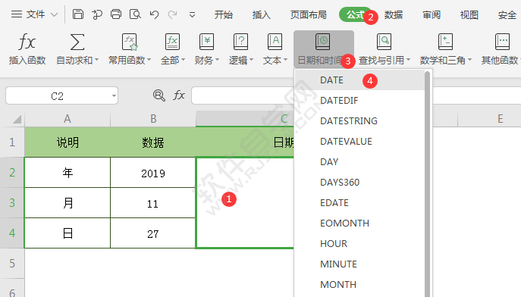Expand the 财务 dropdown arrow

(x=217, y=60)
